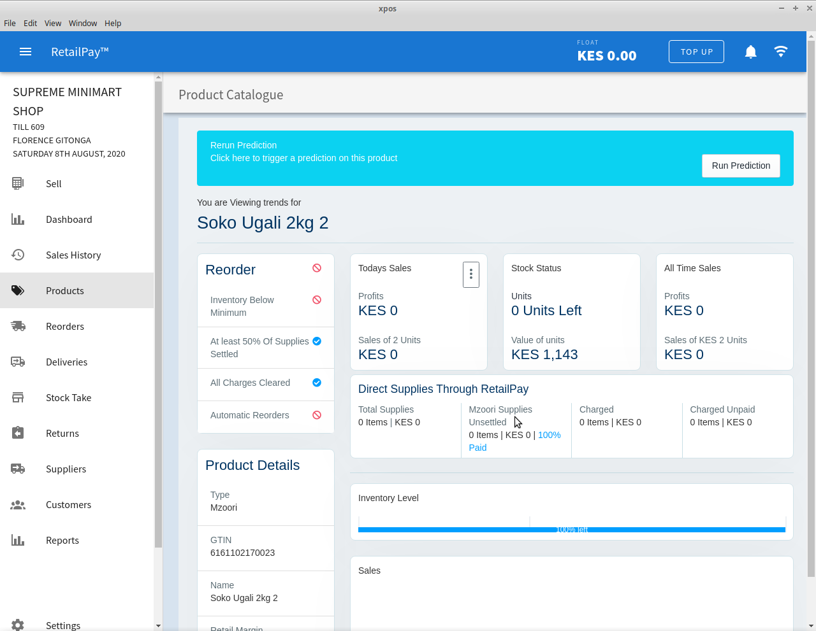Maximize the xpos window

[x=796, y=8]
